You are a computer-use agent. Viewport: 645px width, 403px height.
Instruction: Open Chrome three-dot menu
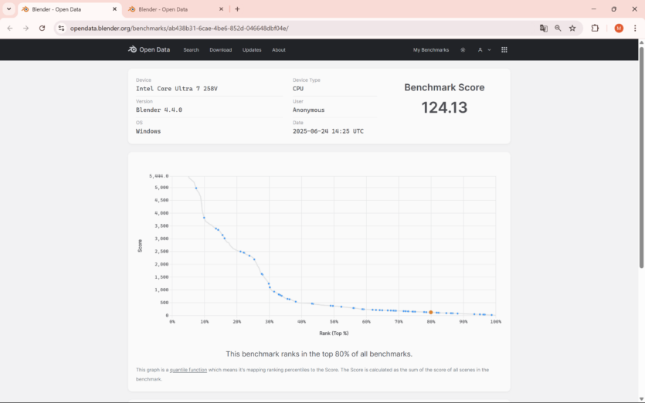635,28
